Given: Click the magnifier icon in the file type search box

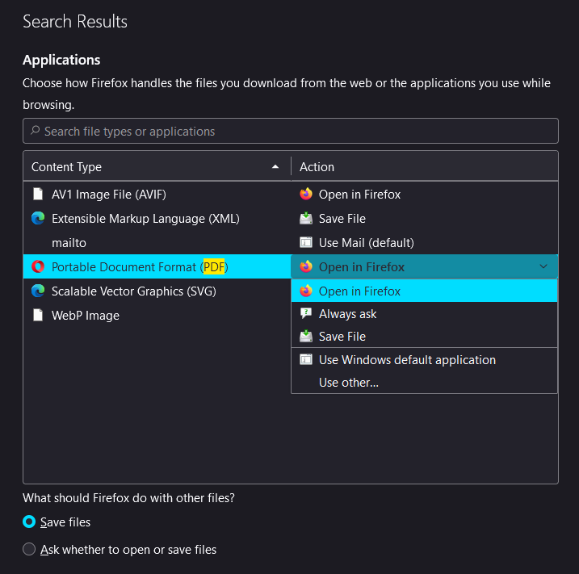Looking at the screenshot, I should tap(36, 130).
